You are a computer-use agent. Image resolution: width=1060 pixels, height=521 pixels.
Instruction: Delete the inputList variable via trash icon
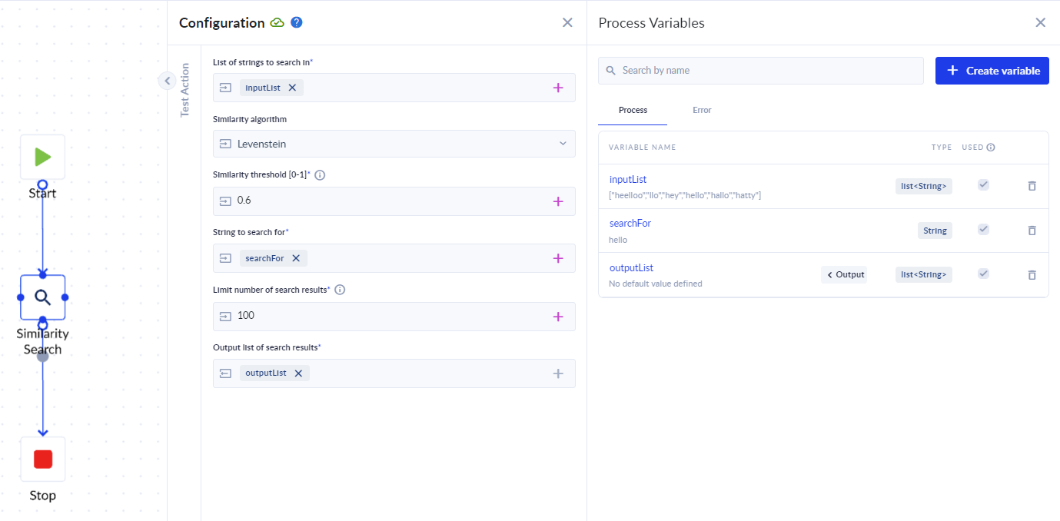[x=1032, y=186]
